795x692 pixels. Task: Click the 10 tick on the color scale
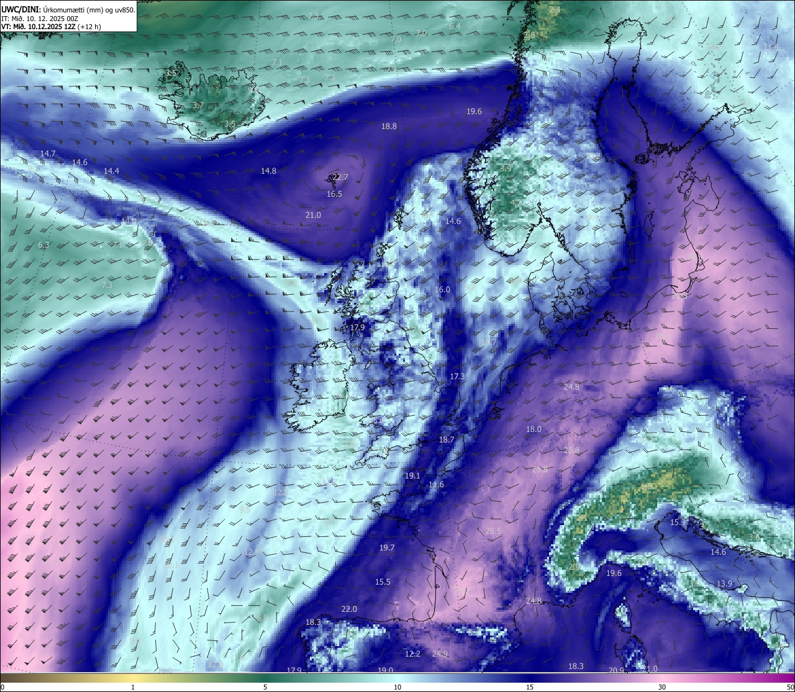(x=397, y=686)
